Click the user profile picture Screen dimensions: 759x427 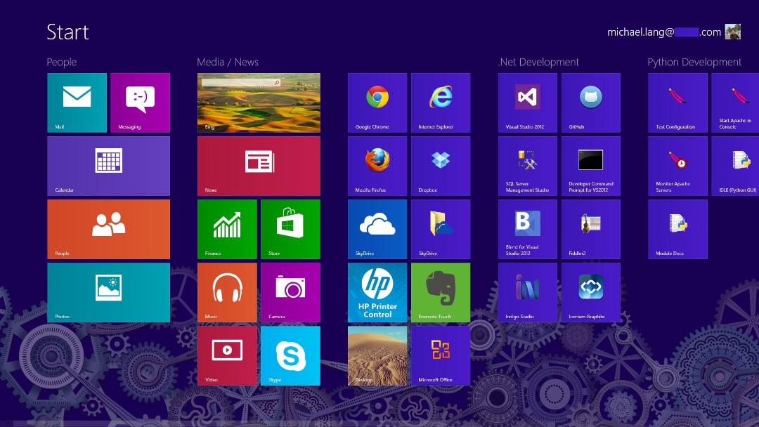pyautogui.click(x=733, y=32)
